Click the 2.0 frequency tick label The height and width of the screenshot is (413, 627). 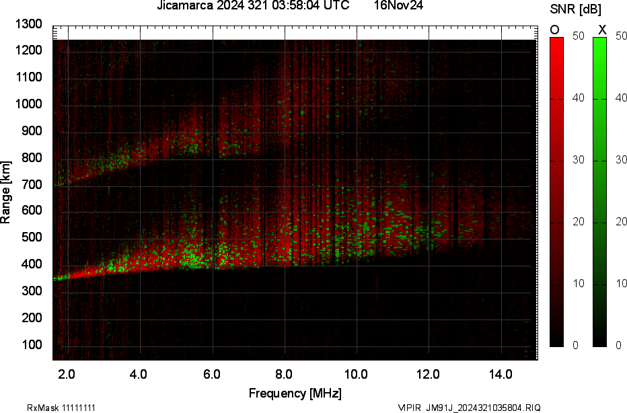67,374
